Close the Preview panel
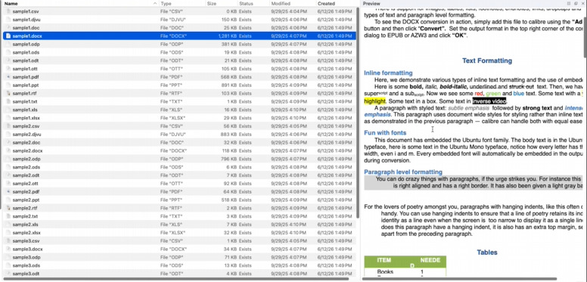 click(x=583, y=3)
